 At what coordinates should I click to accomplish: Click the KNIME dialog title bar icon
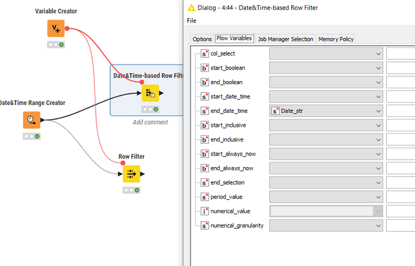pyautogui.click(x=192, y=8)
